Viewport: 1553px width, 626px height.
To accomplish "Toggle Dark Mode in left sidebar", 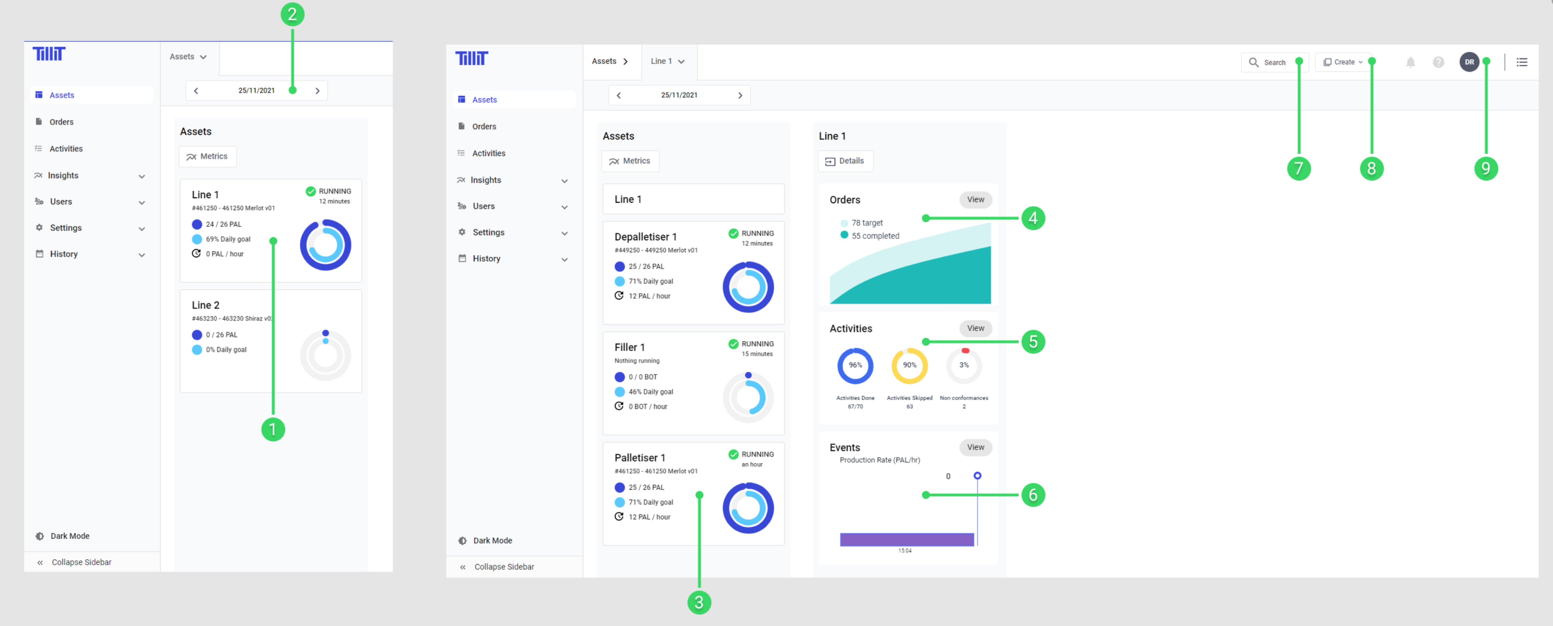I will [x=69, y=536].
